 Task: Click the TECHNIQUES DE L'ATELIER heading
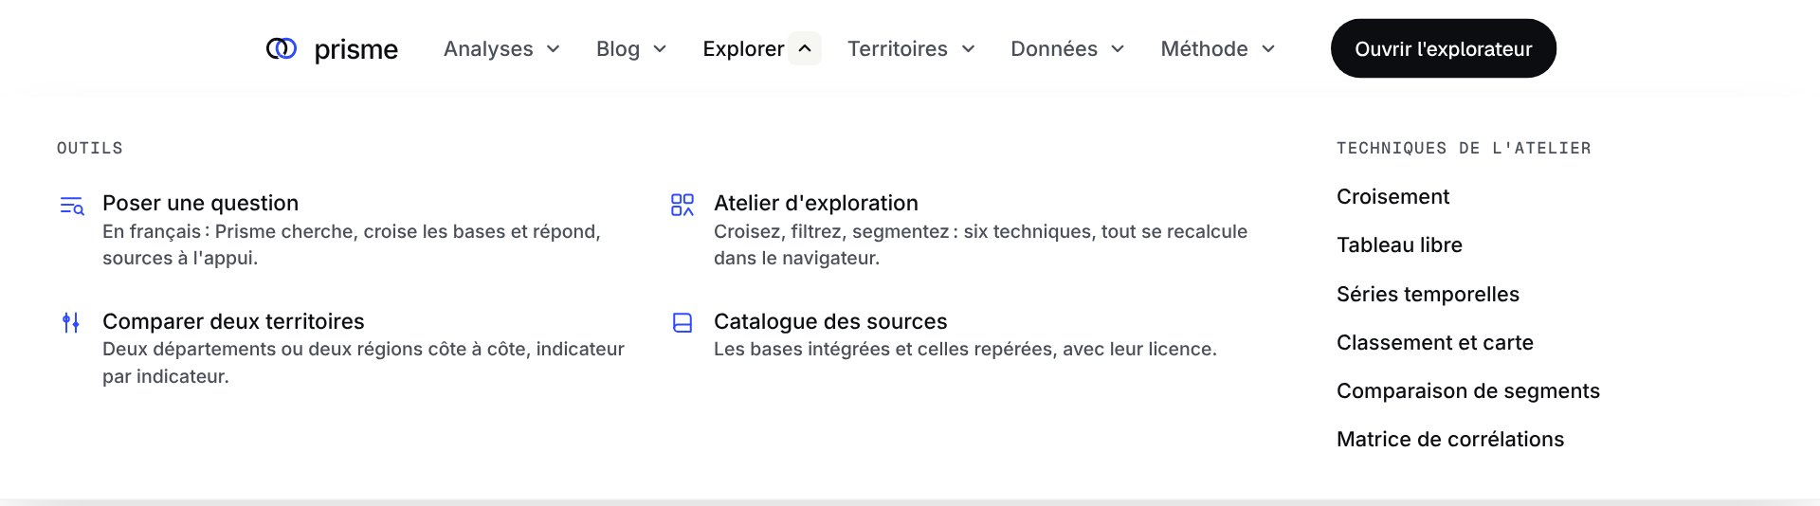point(1464,148)
